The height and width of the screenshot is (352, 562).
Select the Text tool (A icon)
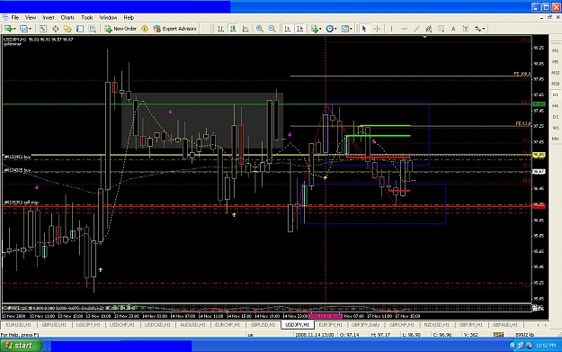453,29
